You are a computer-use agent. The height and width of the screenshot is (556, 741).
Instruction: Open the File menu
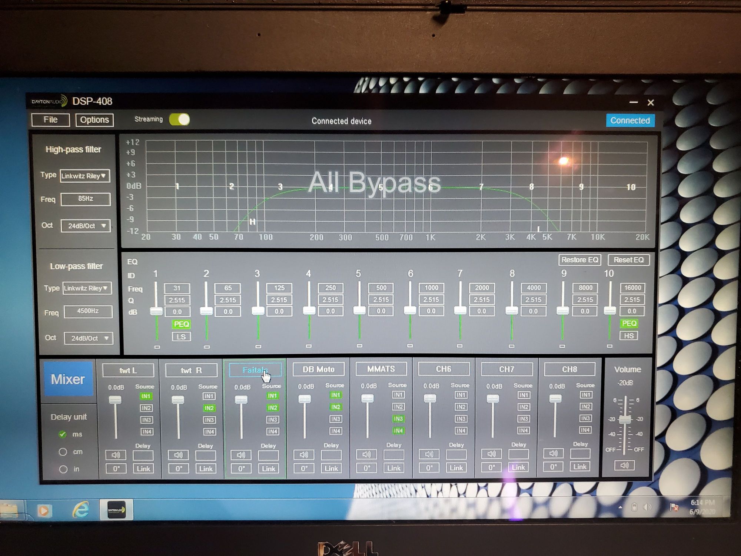pos(50,120)
